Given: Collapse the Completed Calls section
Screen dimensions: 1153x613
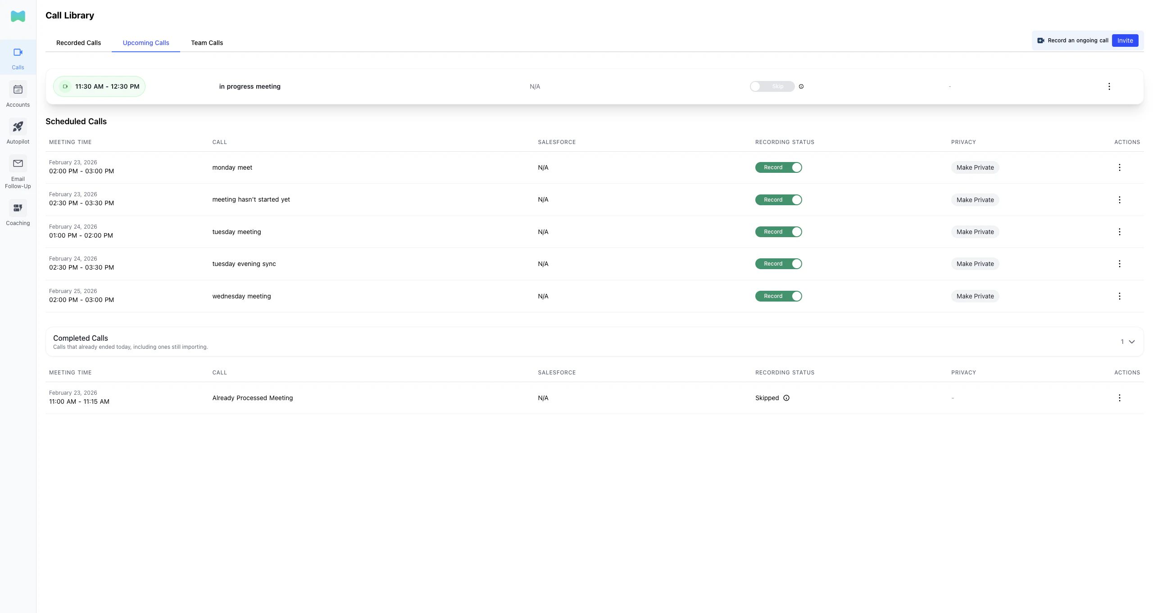Looking at the screenshot, I should coord(1132,342).
